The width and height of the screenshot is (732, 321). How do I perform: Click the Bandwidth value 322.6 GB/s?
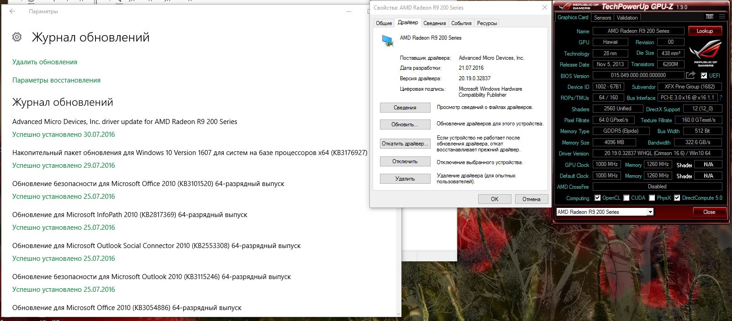[698, 142]
